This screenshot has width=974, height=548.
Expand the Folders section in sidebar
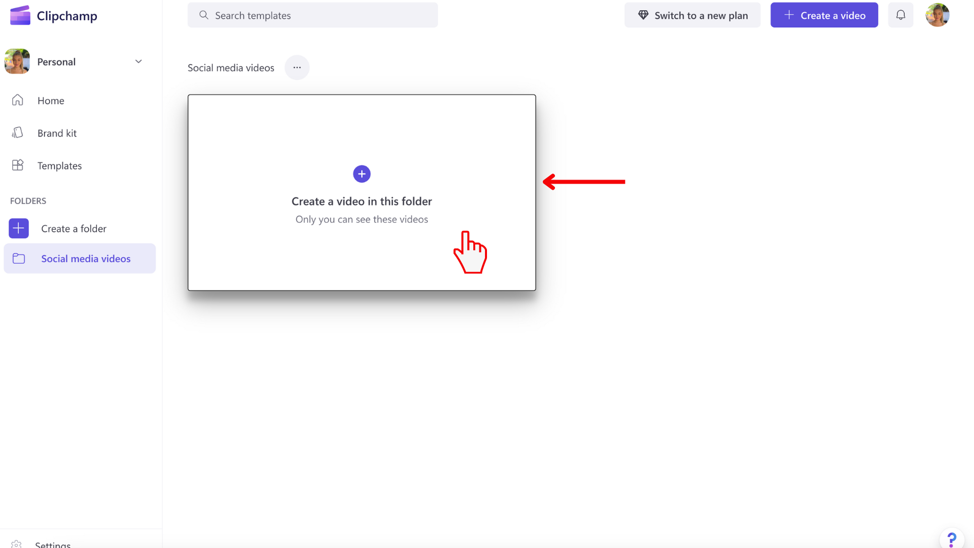28,201
